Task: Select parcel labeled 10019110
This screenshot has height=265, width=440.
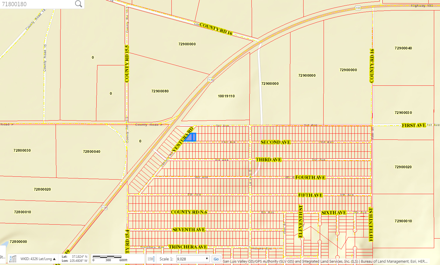Action: 226,96
